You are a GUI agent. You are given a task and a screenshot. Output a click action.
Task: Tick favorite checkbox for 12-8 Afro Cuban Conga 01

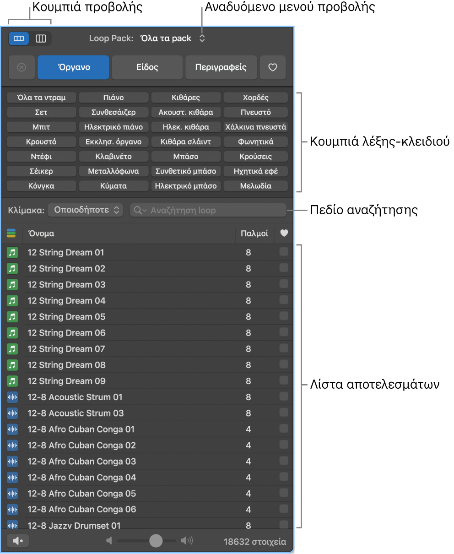[x=284, y=429]
